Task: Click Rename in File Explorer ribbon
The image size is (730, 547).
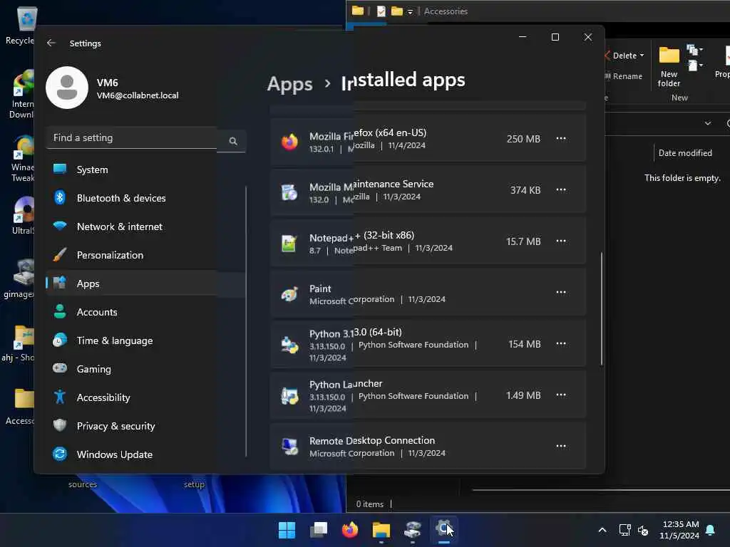Action: pos(624,76)
